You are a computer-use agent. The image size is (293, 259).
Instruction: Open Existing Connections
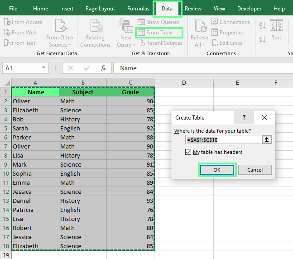pyautogui.click(x=95, y=33)
